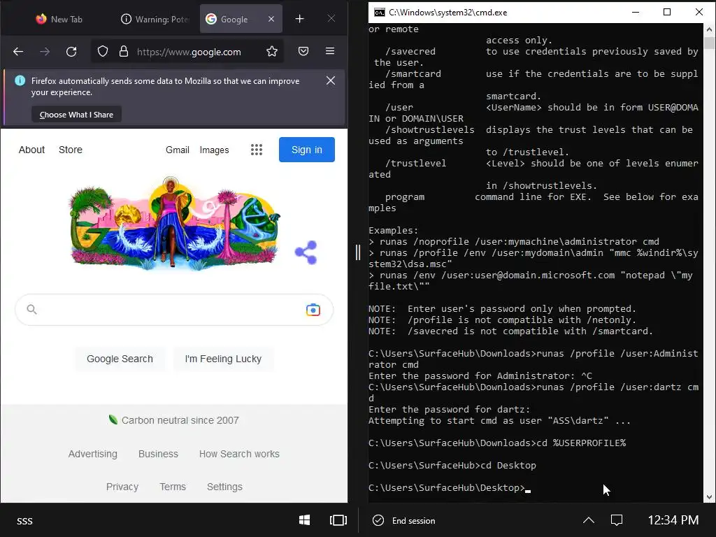Screen dimensions: 716x537
Task: Open the Google apps grid
Action: point(257,150)
